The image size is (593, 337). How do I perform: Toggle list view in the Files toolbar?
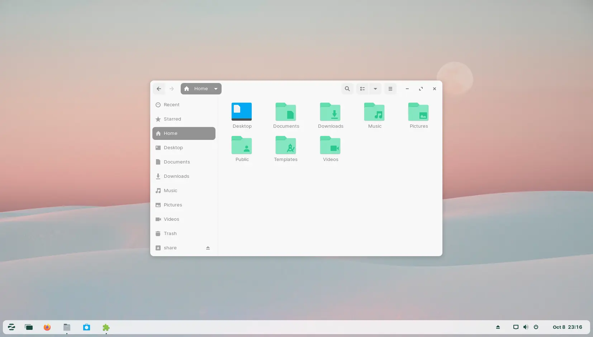[362, 89]
